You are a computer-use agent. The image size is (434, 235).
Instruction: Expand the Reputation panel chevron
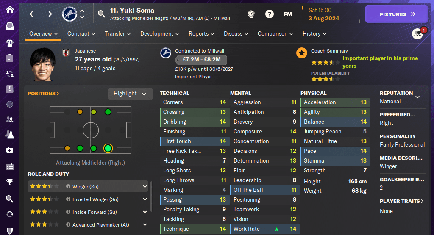pyautogui.click(x=417, y=97)
